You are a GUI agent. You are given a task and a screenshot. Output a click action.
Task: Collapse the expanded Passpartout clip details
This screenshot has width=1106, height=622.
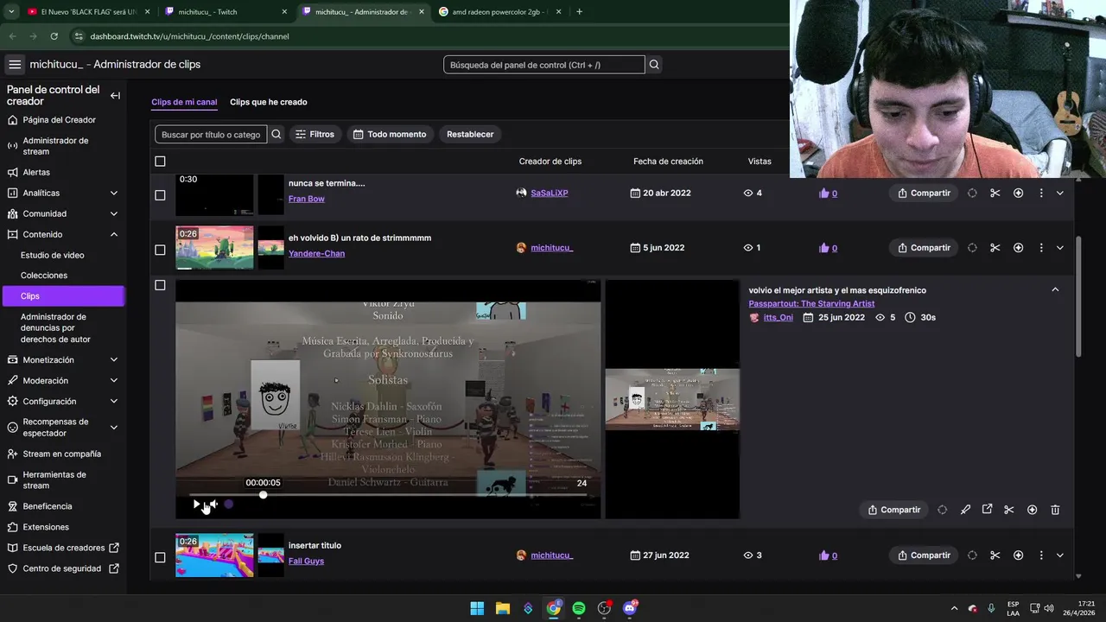coord(1055,289)
